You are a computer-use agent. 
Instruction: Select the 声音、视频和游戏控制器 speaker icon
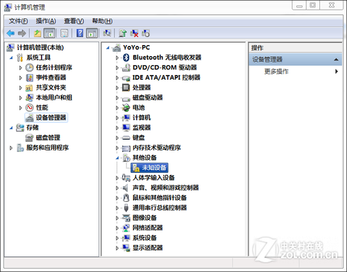pos(126,187)
